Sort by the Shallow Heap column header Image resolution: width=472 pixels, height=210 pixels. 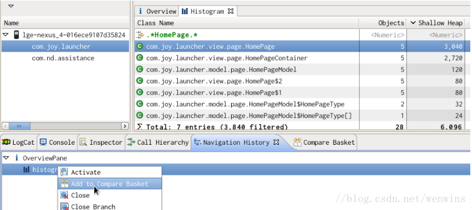[436, 23]
